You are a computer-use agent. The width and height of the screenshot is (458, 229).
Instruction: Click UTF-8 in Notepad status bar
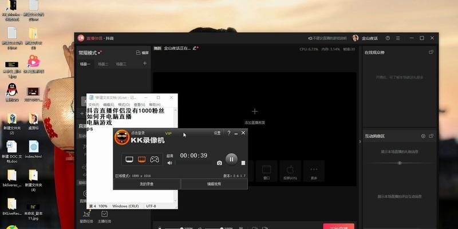[151, 206]
